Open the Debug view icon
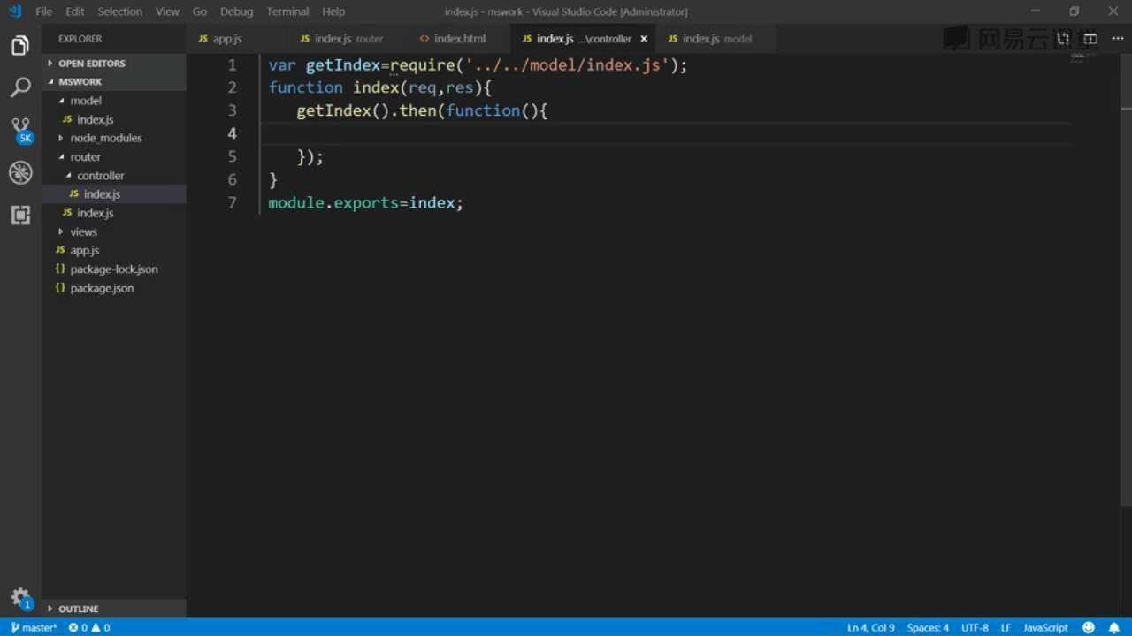The height and width of the screenshot is (636, 1132). [x=20, y=172]
